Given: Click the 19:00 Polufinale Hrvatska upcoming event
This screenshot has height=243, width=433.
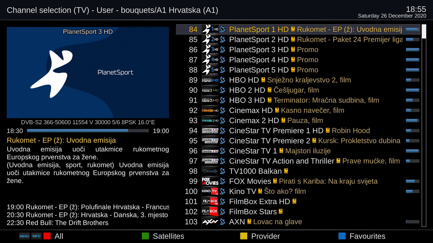Looking at the screenshot, I should point(88,207).
